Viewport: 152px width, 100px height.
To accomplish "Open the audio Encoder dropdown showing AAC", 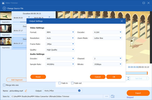I will [x=60, y=59].
